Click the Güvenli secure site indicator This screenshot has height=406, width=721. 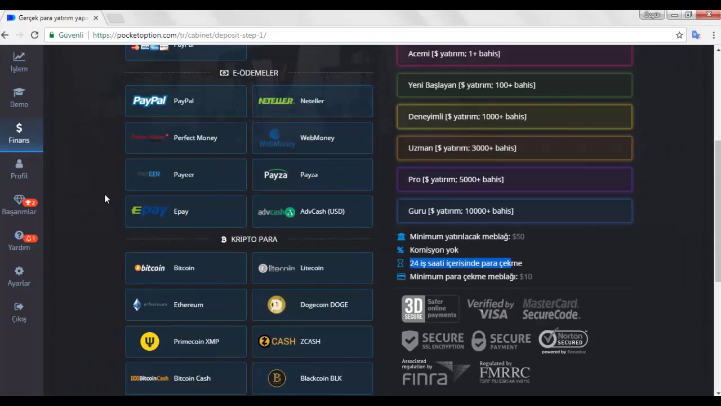[66, 35]
